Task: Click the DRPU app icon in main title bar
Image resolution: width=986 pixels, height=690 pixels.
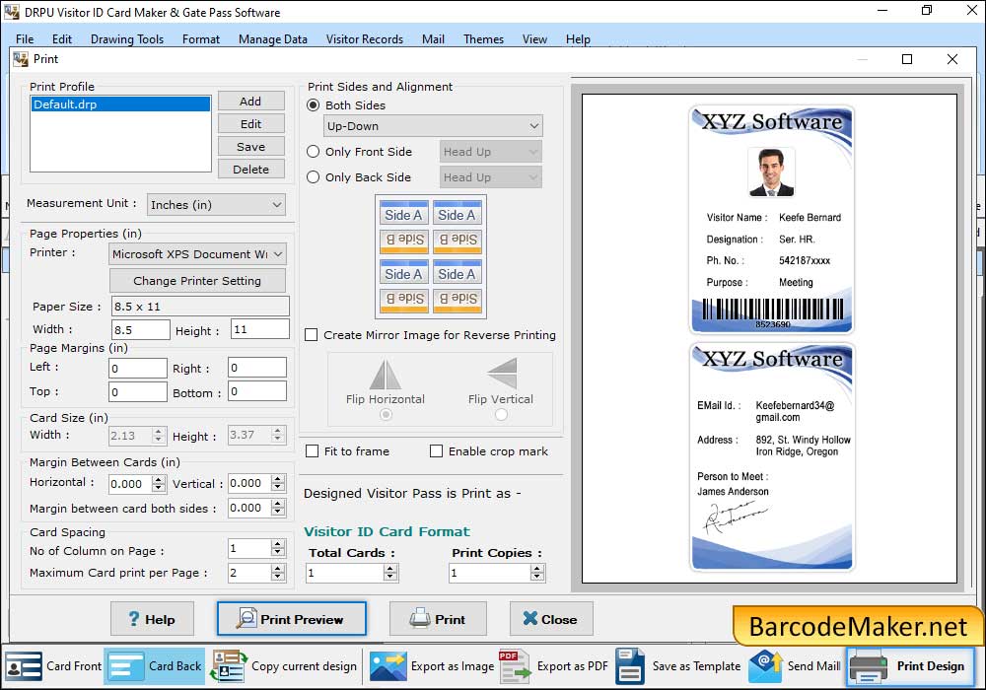Action: pos(11,12)
